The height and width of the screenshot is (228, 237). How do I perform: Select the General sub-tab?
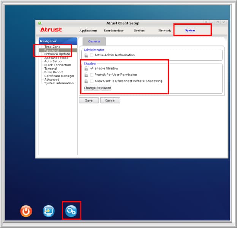pos(94,41)
